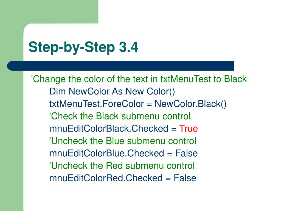This screenshot has height=211, width=281.
Task: Click the red True keyword
Action: [188, 129]
